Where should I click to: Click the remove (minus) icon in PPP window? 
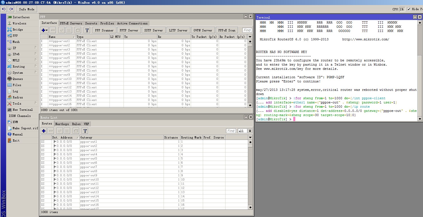pos(53,30)
